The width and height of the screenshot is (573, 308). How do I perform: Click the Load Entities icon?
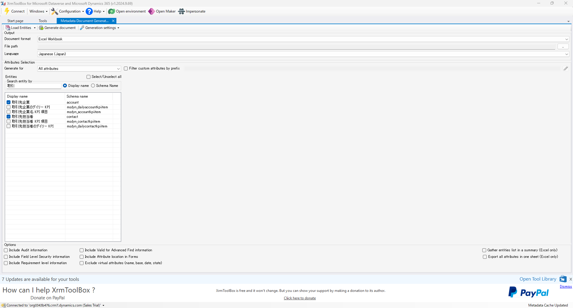pos(8,28)
